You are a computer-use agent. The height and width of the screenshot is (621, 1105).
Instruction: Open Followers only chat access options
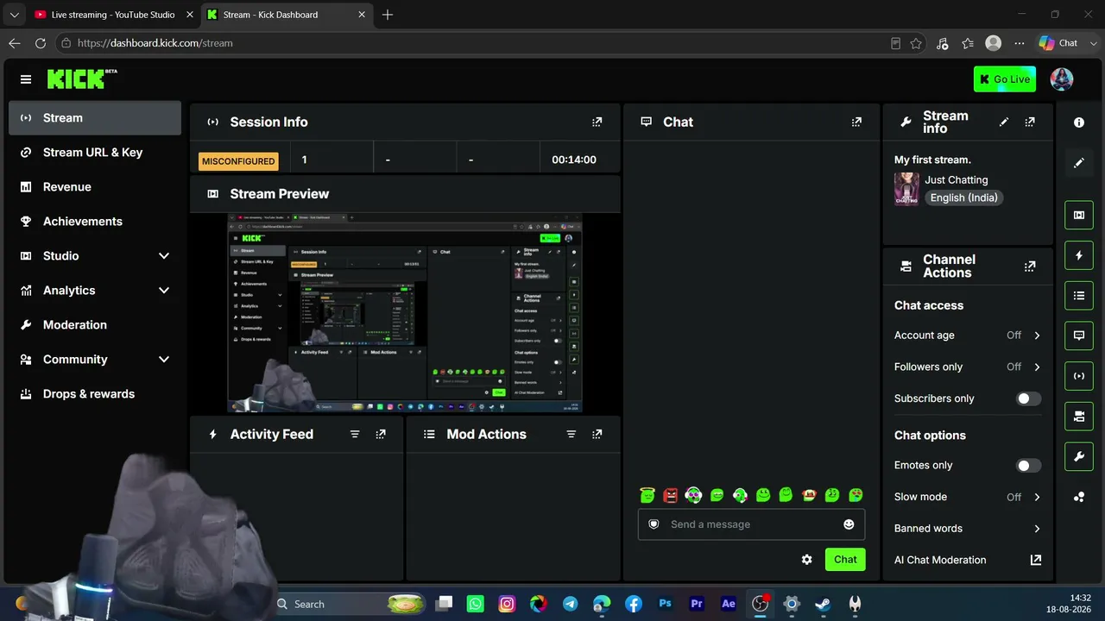tap(968, 367)
